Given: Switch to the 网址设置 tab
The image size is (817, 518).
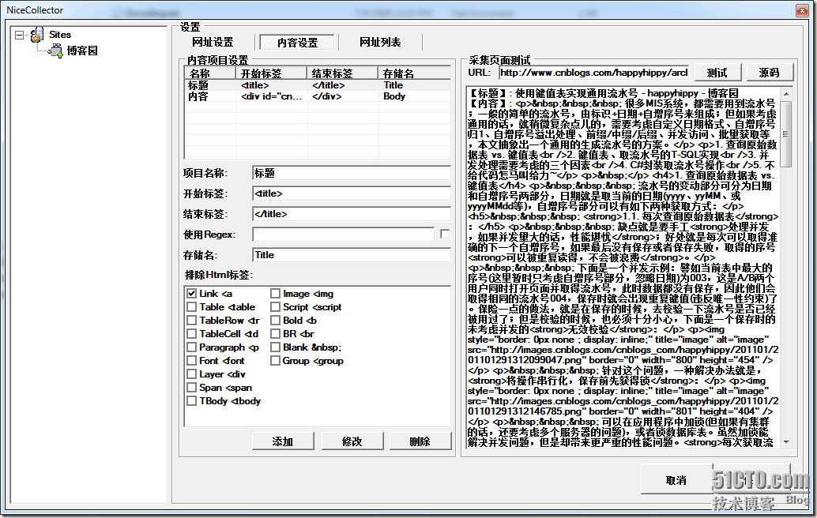Looking at the screenshot, I should click(x=213, y=42).
